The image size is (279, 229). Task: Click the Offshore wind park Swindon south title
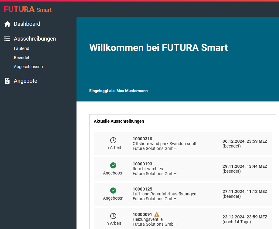pos(165,144)
